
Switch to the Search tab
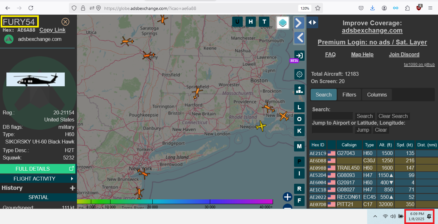tap(324, 95)
